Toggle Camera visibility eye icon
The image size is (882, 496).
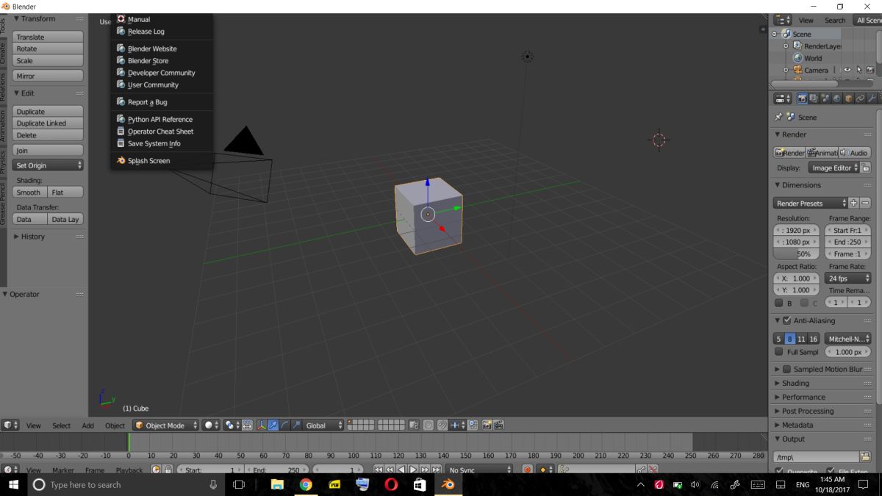point(847,71)
